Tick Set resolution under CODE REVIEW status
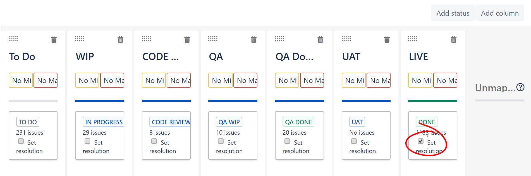The height and width of the screenshot is (176, 531). pos(154,141)
